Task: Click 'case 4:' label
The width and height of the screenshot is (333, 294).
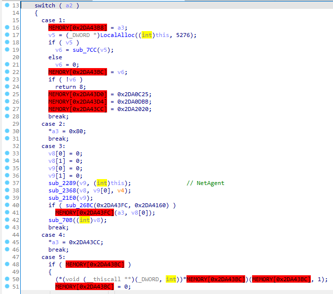Action: tap(53, 235)
